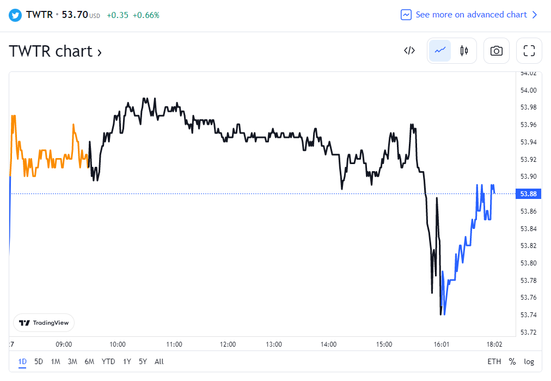Select the YTD time range
Screen dimensions: 551x381
point(108,361)
